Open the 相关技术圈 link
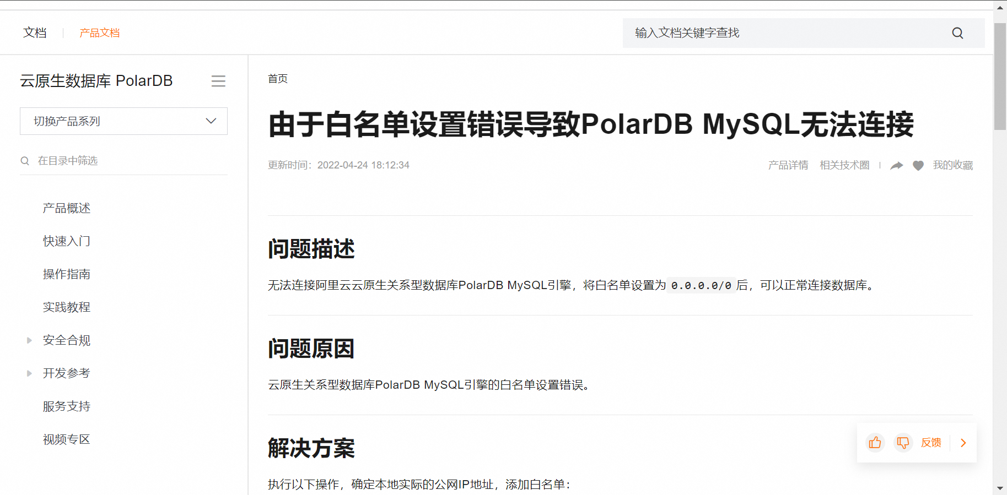 coord(844,165)
